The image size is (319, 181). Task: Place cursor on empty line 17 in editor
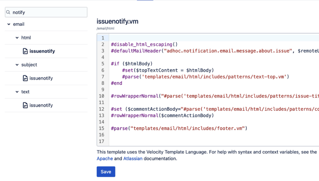[x=183, y=141]
